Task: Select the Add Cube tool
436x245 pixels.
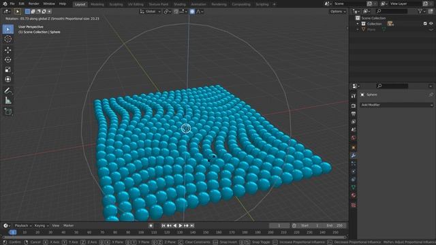Action: coord(8,112)
